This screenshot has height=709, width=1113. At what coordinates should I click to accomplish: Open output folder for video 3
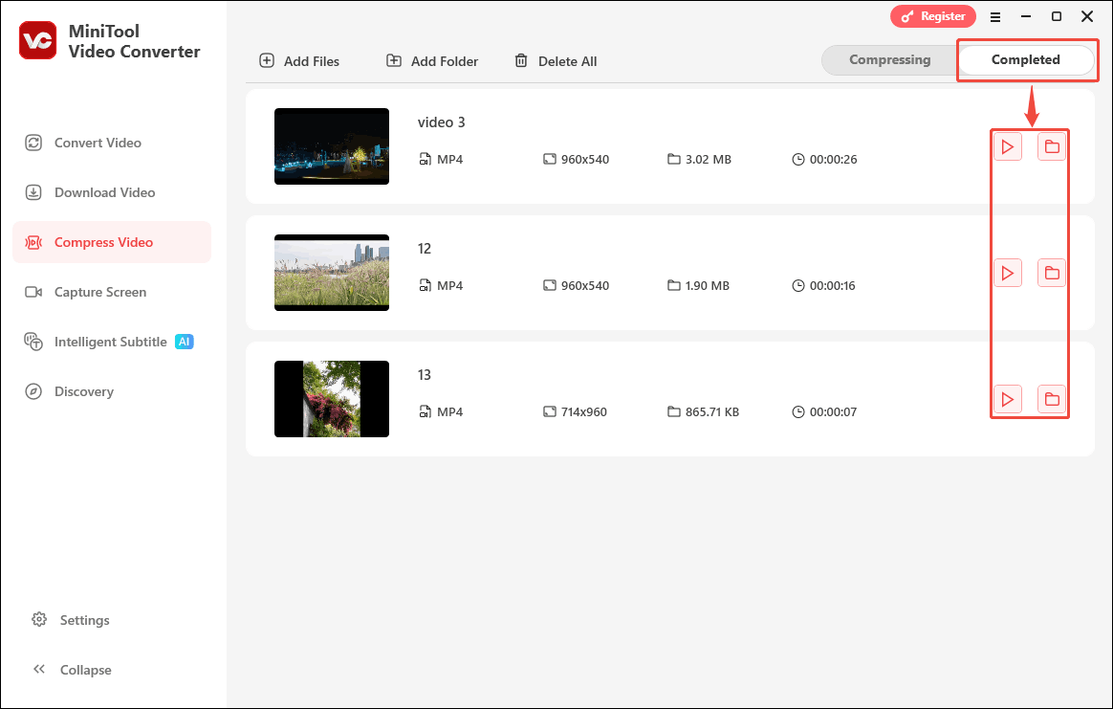(1052, 146)
